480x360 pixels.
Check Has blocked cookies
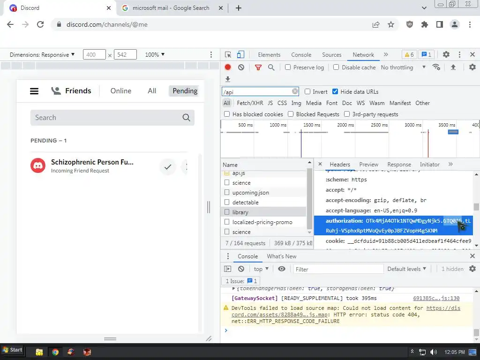coord(227,114)
